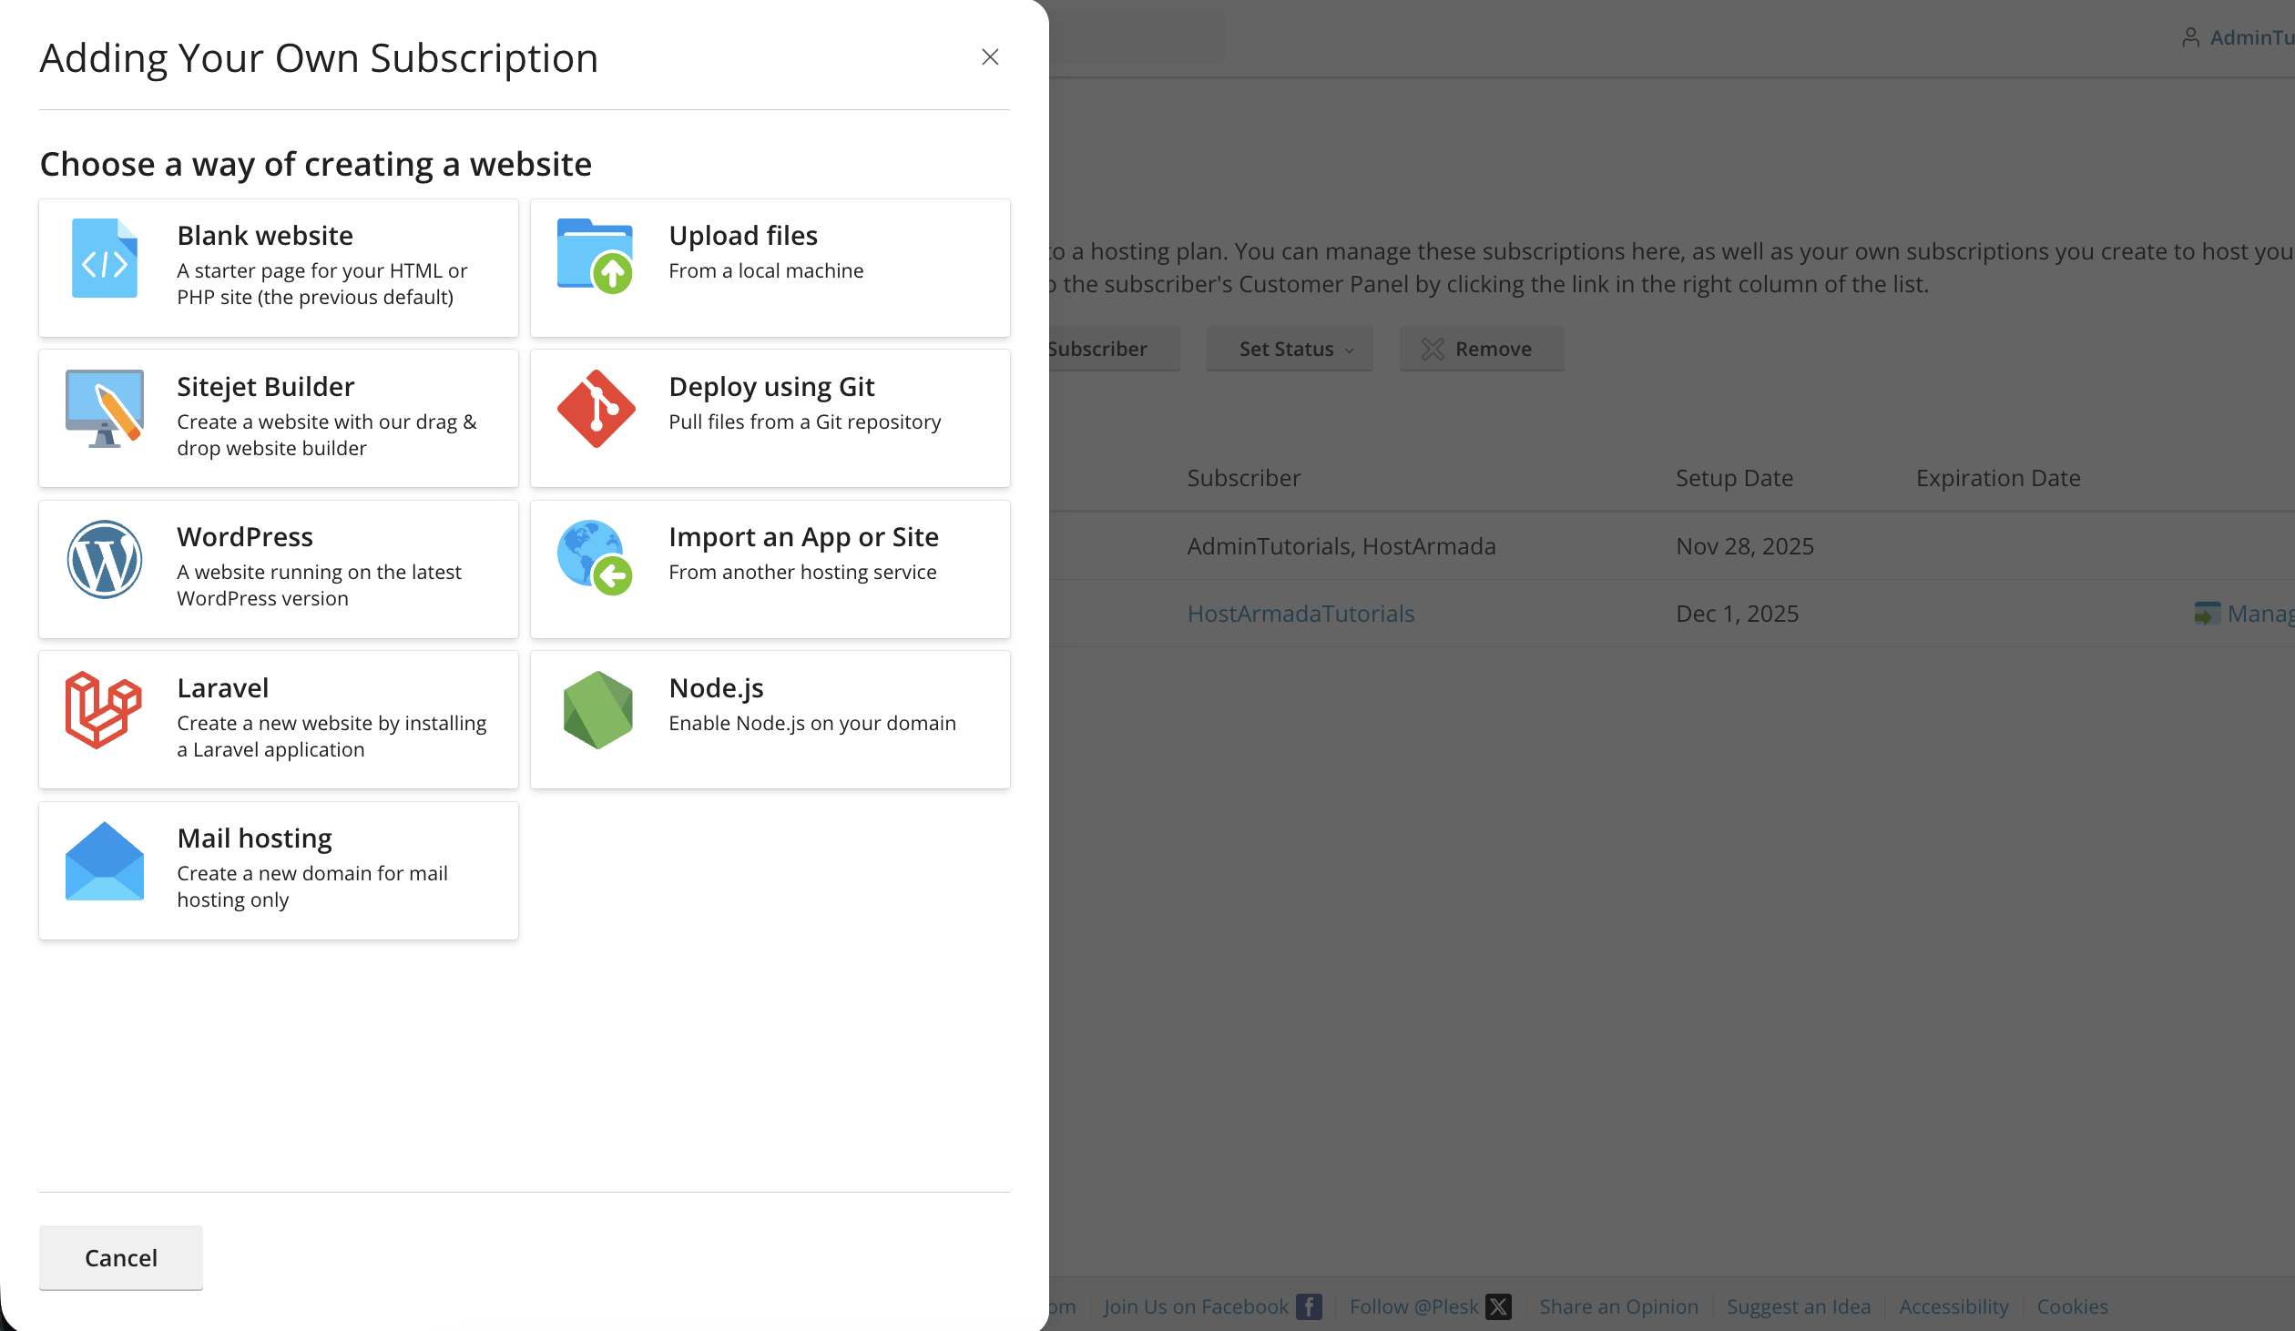Viewport: 2295px width, 1331px height.
Task: Open the Suggest an Idea link
Action: click(1799, 1306)
